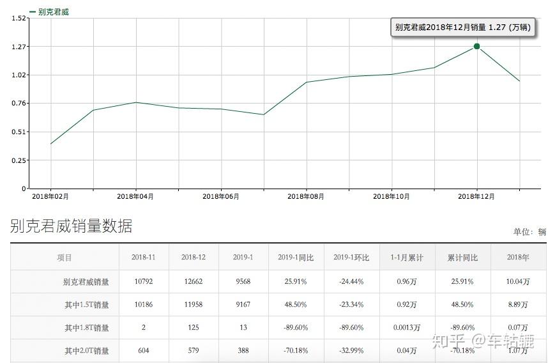This screenshot has width=548, height=363.
Task: Toggle the 别克君威 legend entry
Action: [49, 12]
